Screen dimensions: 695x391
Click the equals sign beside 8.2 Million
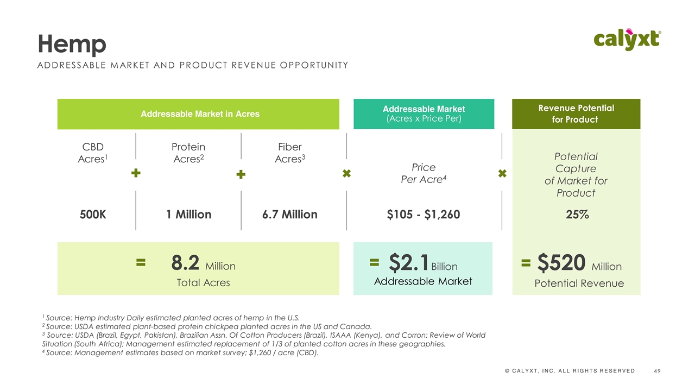pos(141,263)
